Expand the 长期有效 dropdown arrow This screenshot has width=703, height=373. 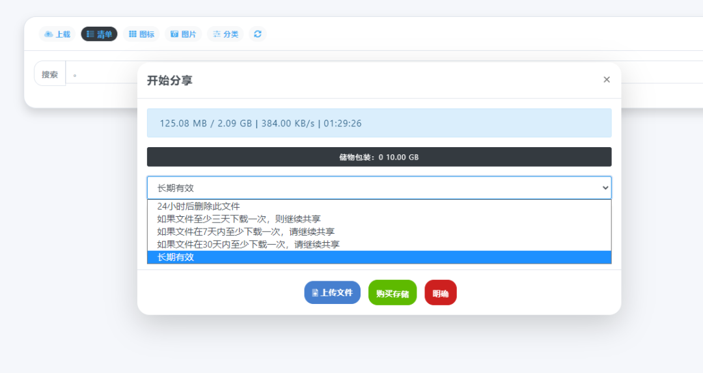[x=605, y=187]
